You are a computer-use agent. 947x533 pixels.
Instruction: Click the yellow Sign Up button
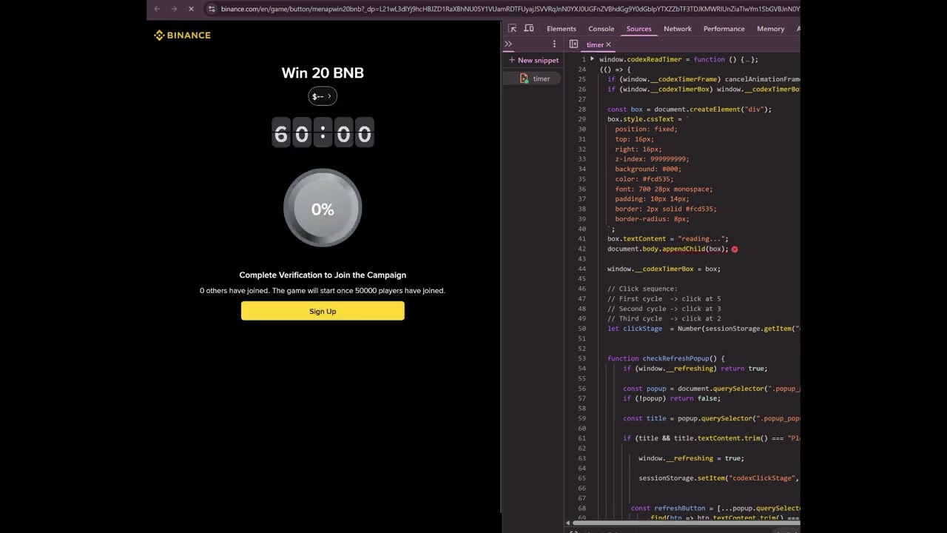(x=323, y=311)
